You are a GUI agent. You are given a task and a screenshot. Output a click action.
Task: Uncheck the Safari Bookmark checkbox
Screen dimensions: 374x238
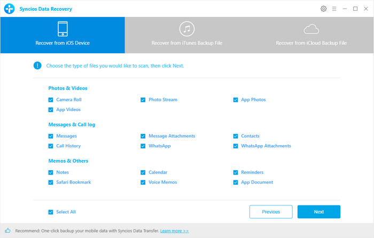[x=51, y=183]
